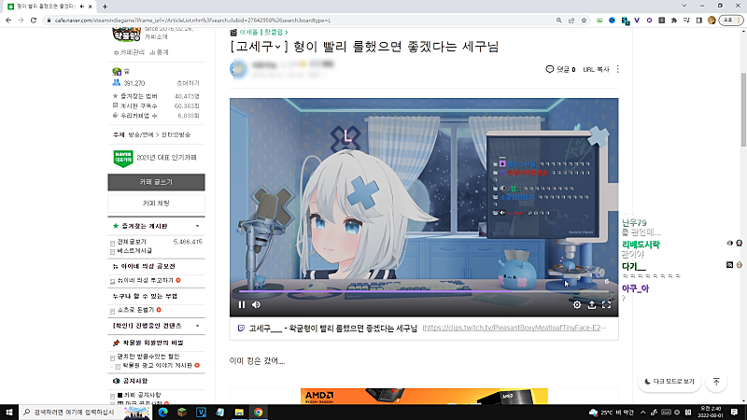Screen dimensions: 747x420
Task: Open the zoom magnifier icon in address bar
Action: pos(558,20)
